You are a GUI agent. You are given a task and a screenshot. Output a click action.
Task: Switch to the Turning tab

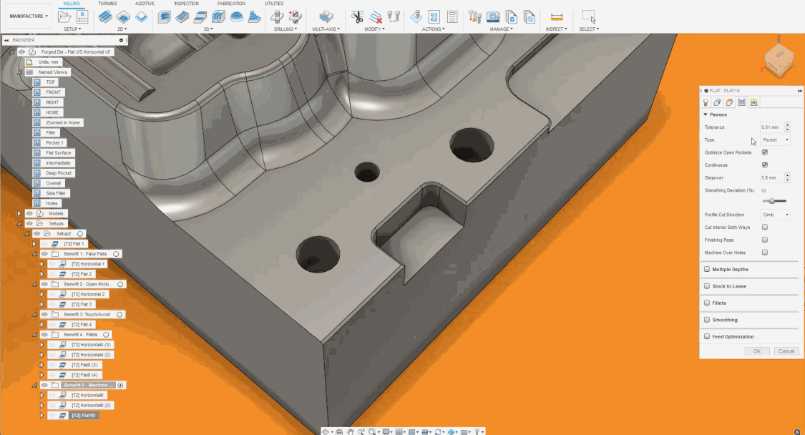[x=107, y=4]
